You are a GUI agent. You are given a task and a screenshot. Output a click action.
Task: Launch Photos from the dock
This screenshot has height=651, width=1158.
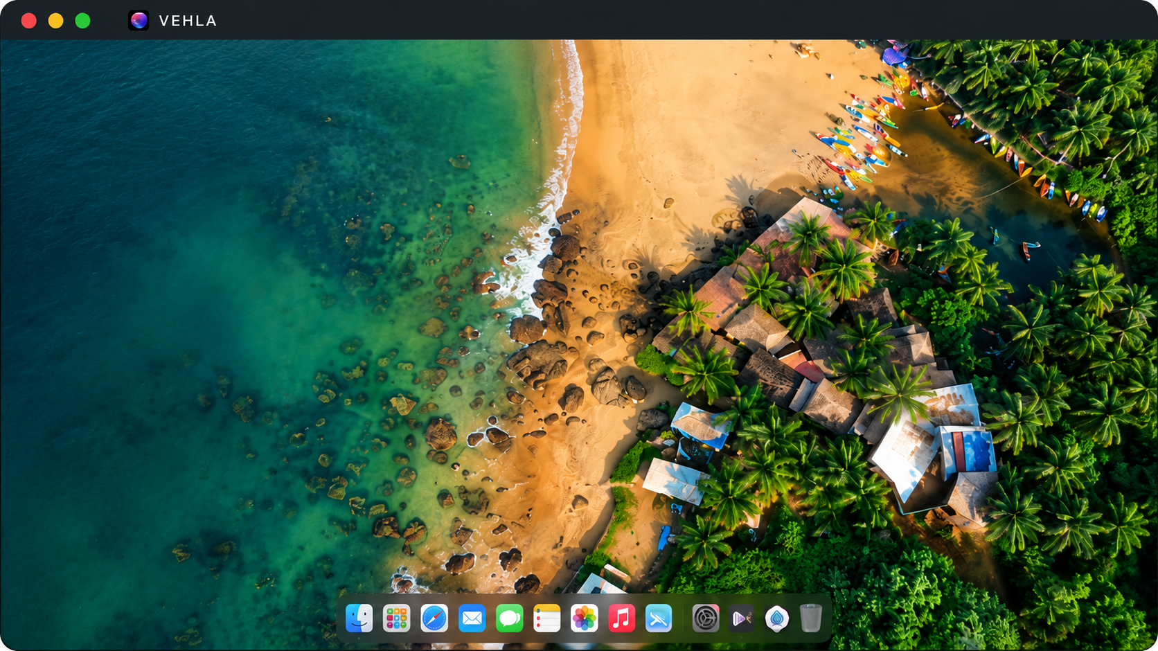[x=584, y=618]
